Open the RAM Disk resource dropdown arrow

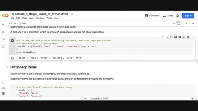pos(187,23)
